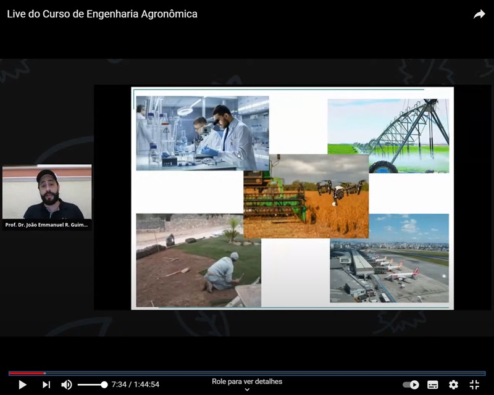Click the drone and harvester photo
This screenshot has width=494, height=395.
(x=306, y=196)
